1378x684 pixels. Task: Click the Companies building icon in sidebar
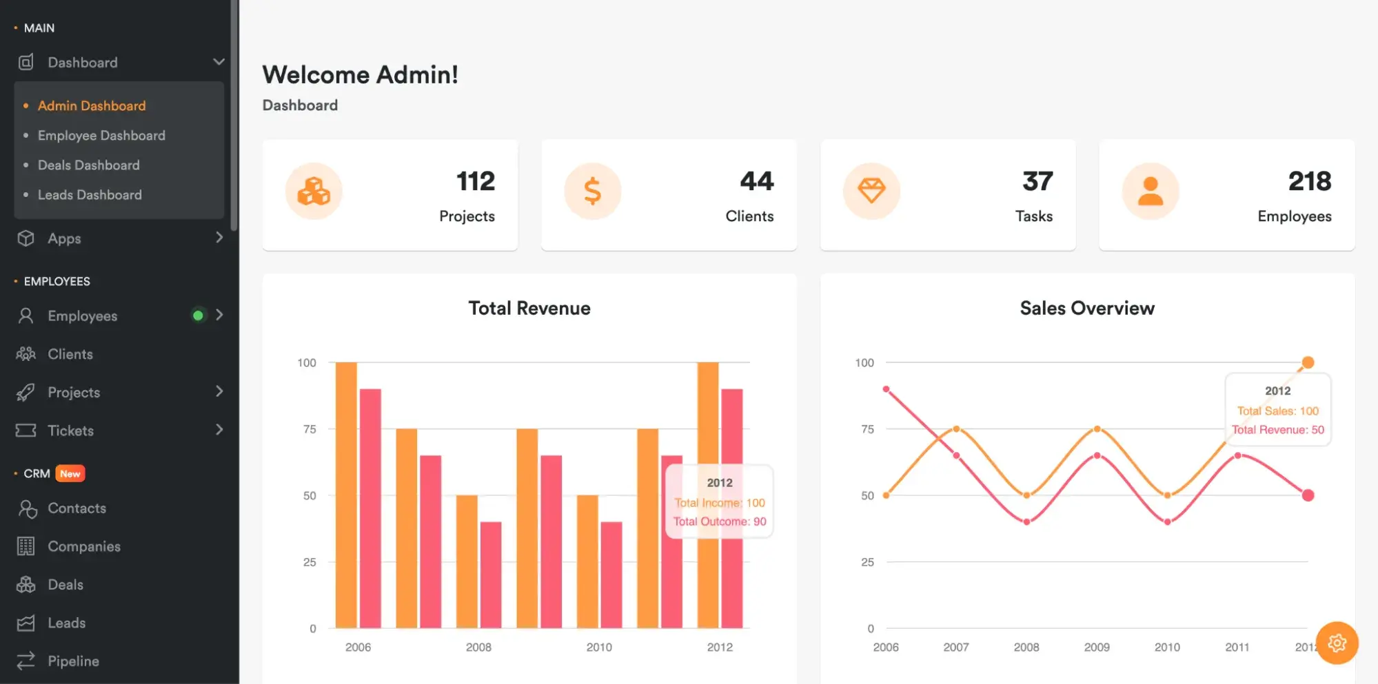tap(26, 546)
